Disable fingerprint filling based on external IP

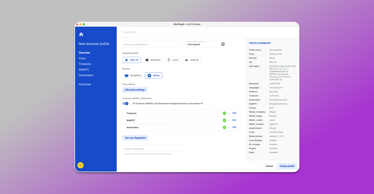125,103
